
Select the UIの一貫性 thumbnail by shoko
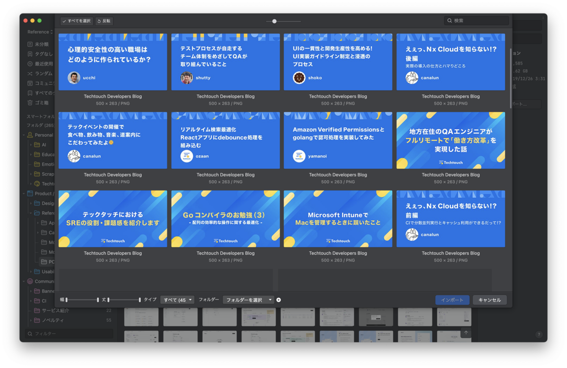(338, 62)
